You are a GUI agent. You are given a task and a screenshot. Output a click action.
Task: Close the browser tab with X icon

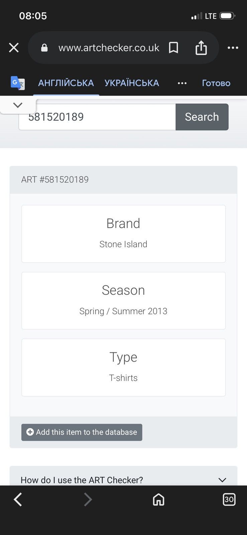tap(14, 48)
